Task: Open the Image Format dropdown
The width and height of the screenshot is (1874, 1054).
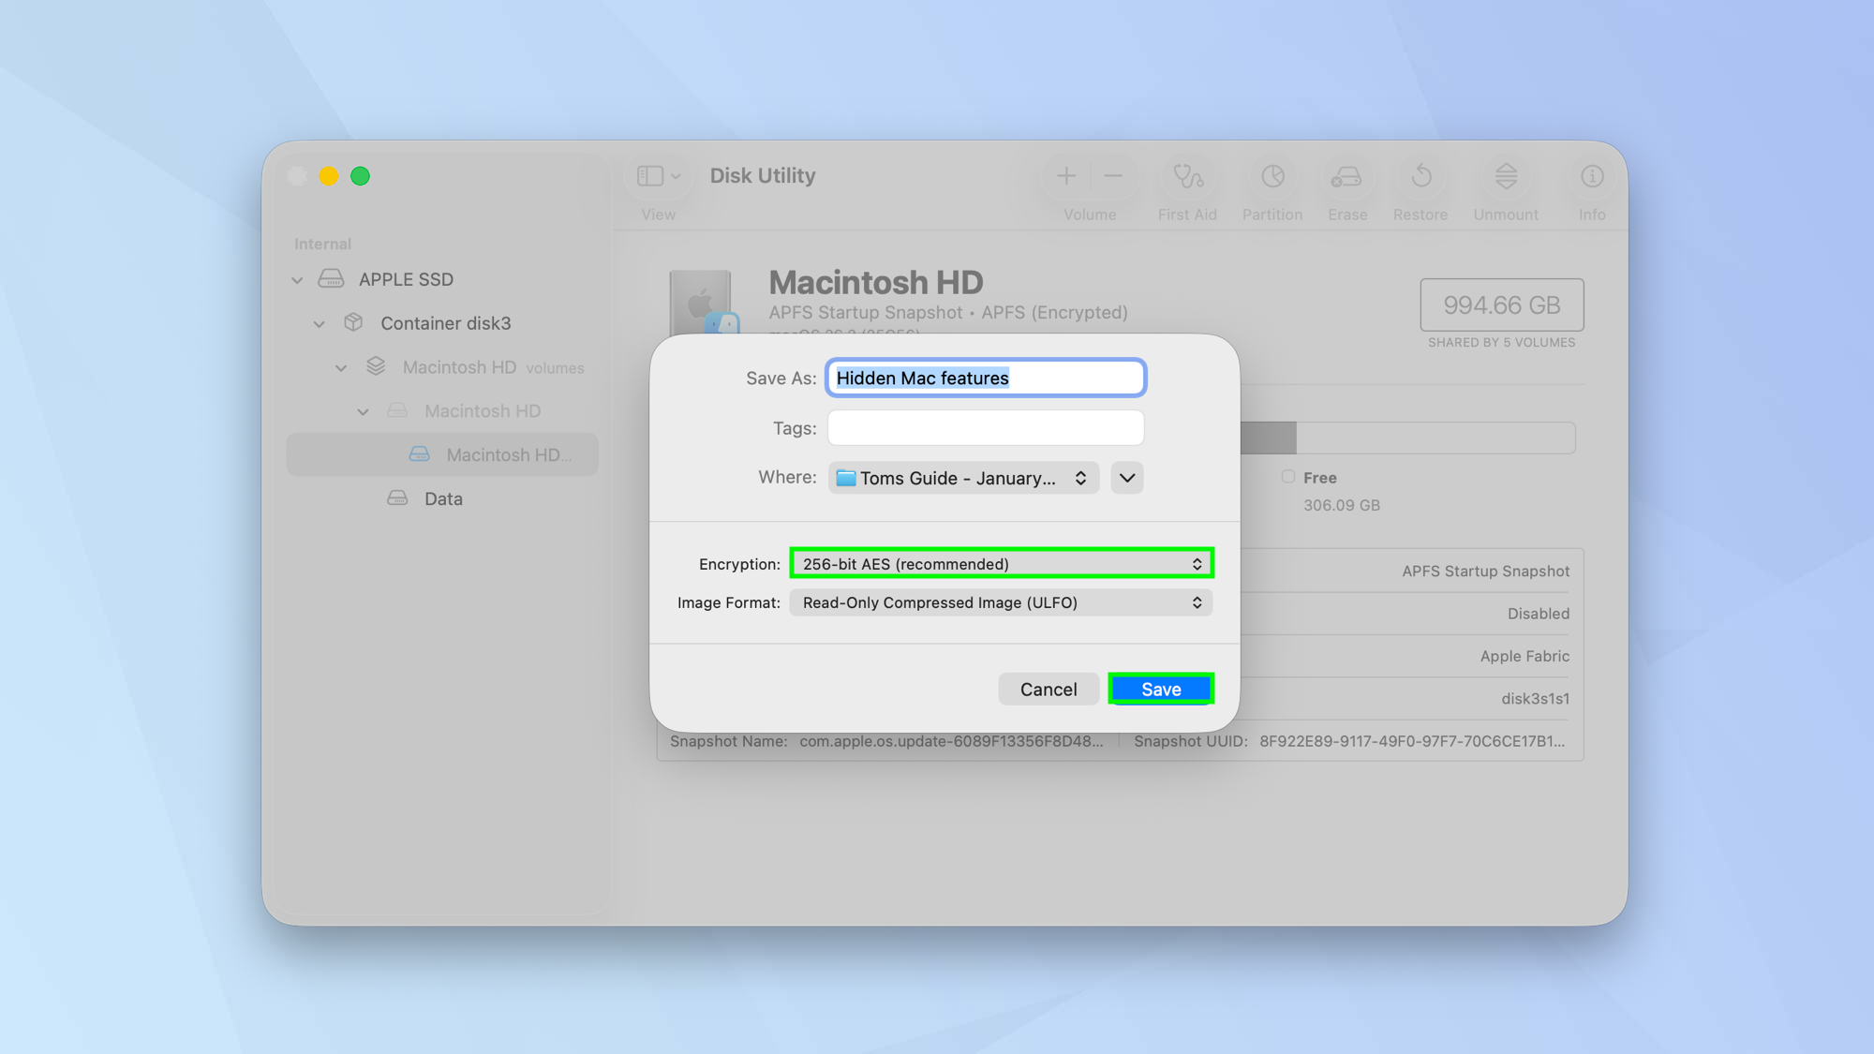Action: tap(1000, 602)
